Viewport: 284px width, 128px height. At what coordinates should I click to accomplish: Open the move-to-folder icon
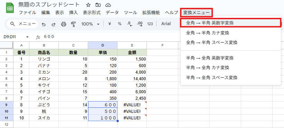coord(98,5)
